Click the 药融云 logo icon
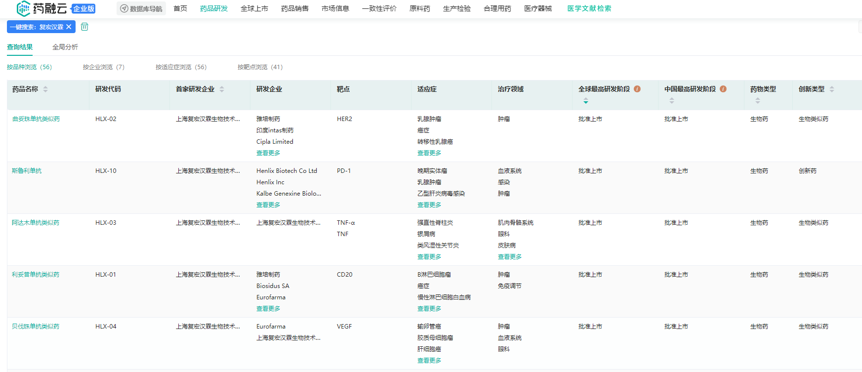 point(23,8)
